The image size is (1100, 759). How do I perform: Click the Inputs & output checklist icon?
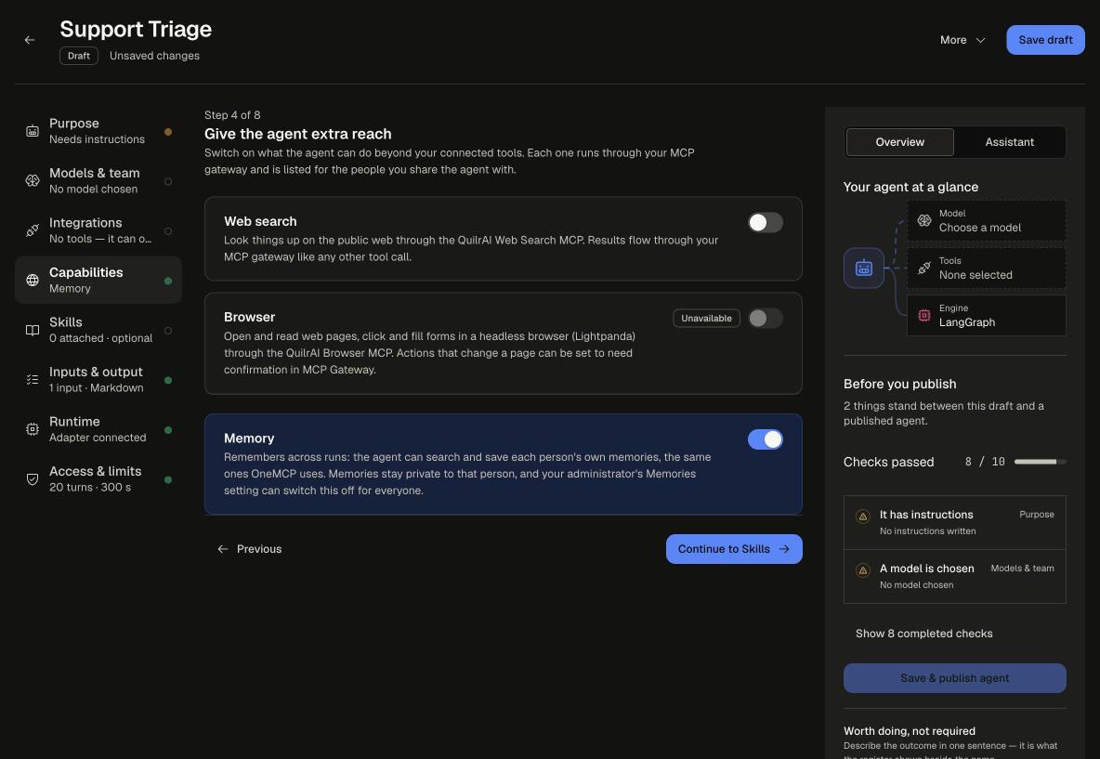33,380
